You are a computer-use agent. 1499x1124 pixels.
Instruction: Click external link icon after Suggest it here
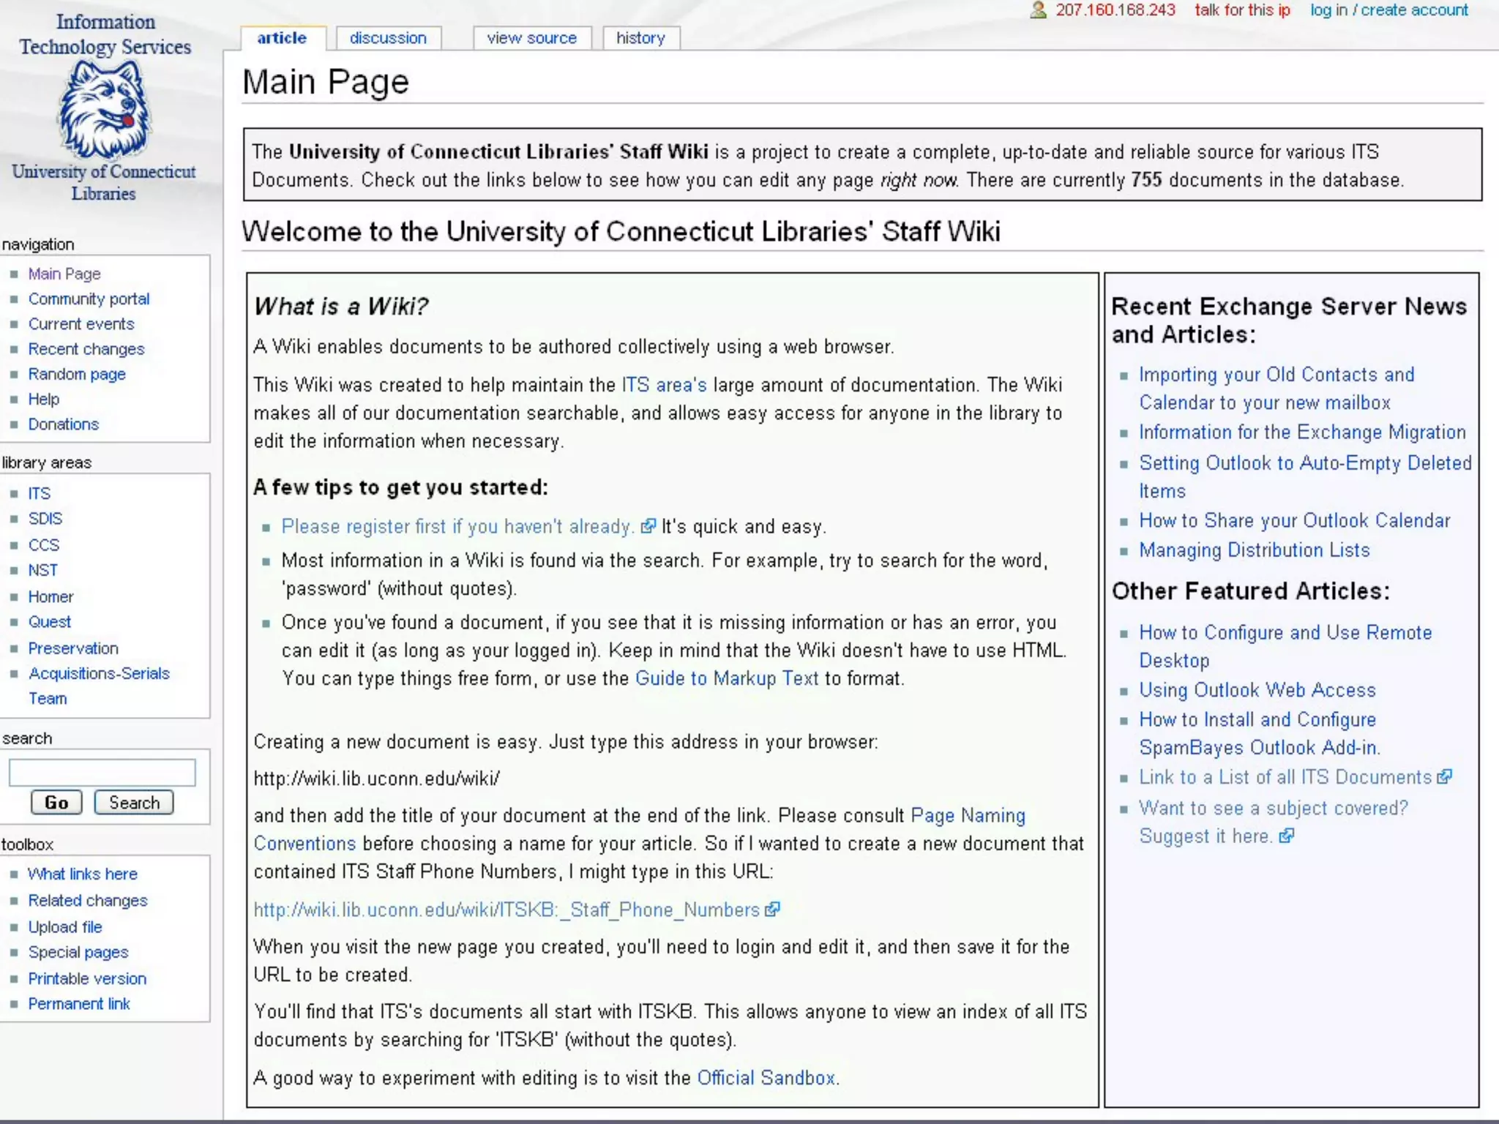[1286, 836]
